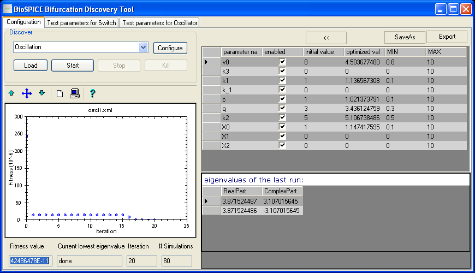This screenshot has height=273, width=475.
Task: Toggle enabled checkbox for parameter q
Action: (x=282, y=108)
